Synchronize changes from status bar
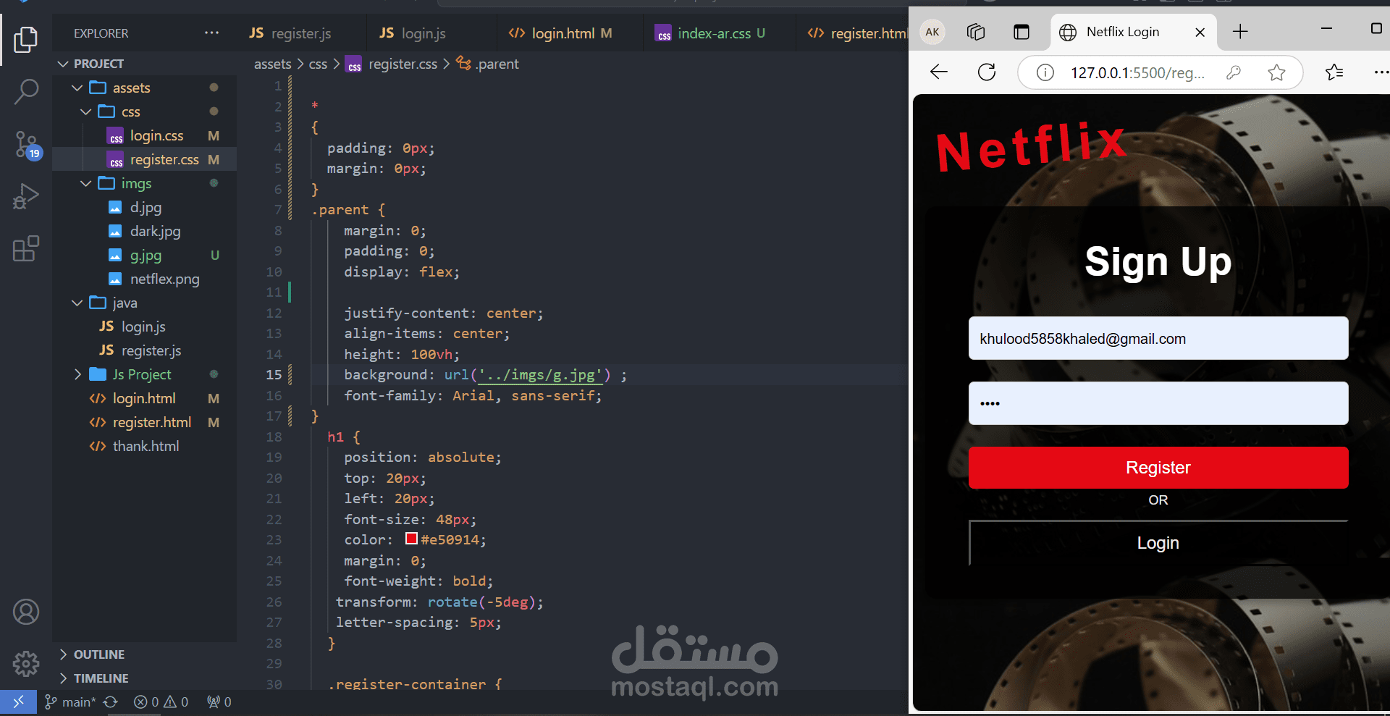1390x716 pixels. 111,702
